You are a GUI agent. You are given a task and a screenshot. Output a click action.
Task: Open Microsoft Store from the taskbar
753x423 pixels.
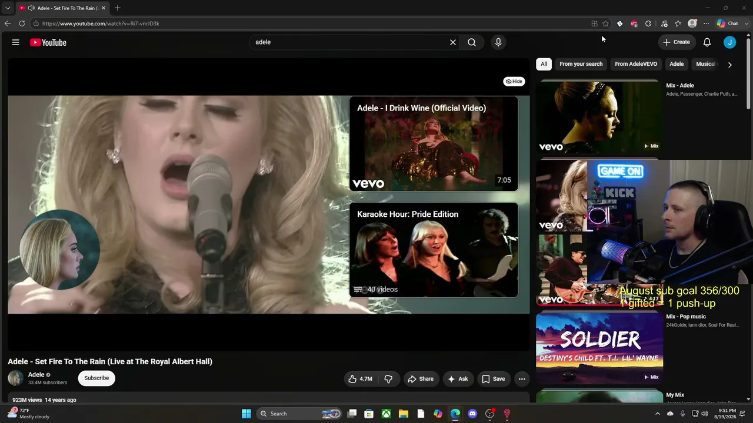369,414
